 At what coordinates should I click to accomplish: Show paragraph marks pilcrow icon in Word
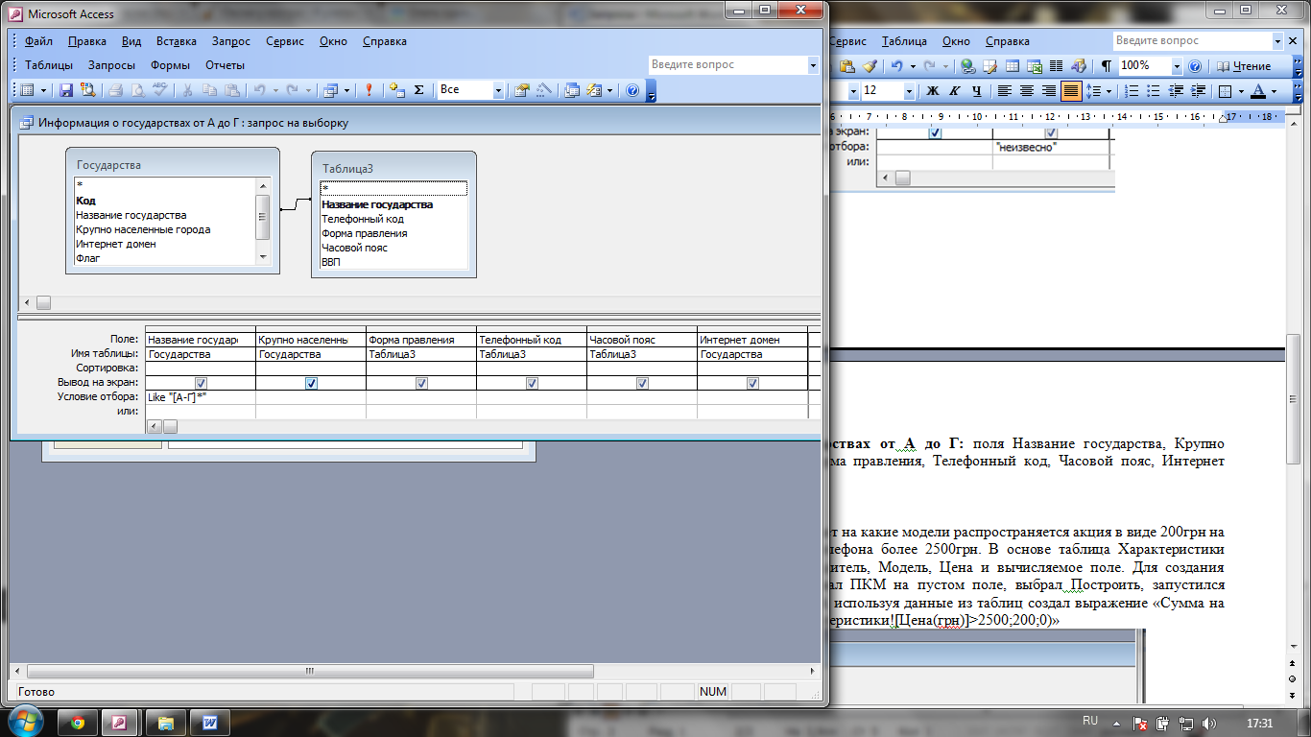[1106, 66]
